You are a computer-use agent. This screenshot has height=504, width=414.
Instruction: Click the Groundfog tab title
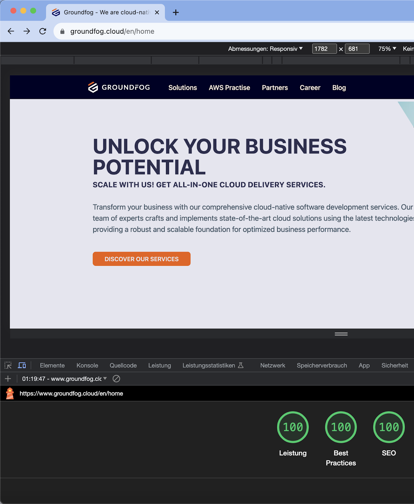pos(107,12)
